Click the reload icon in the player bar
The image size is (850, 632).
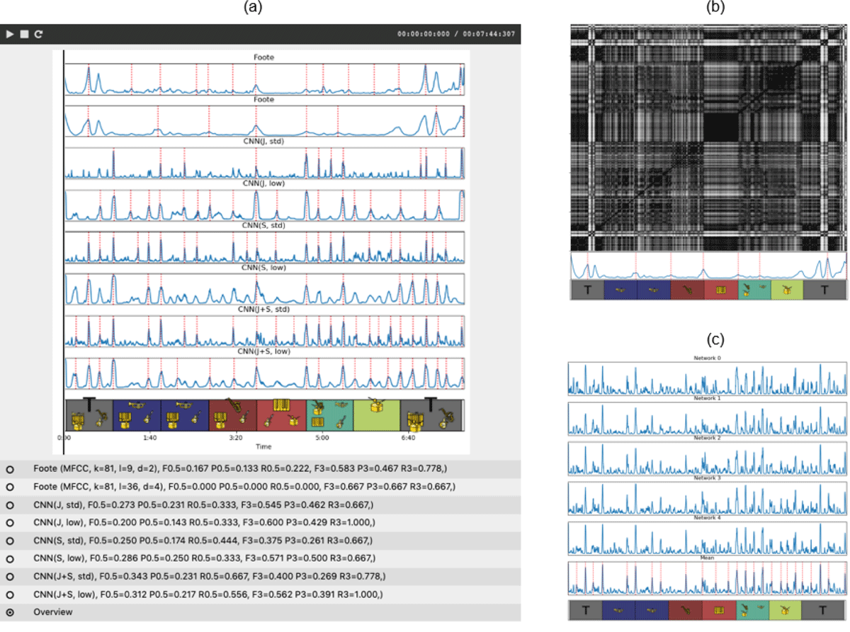point(38,34)
